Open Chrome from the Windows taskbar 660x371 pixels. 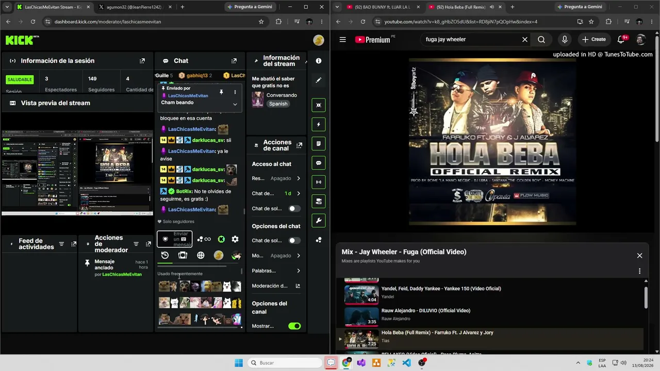click(x=346, y=363)
